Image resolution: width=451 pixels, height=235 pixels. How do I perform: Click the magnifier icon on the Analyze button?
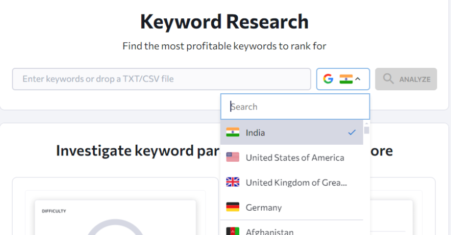[x=388, y=79]
